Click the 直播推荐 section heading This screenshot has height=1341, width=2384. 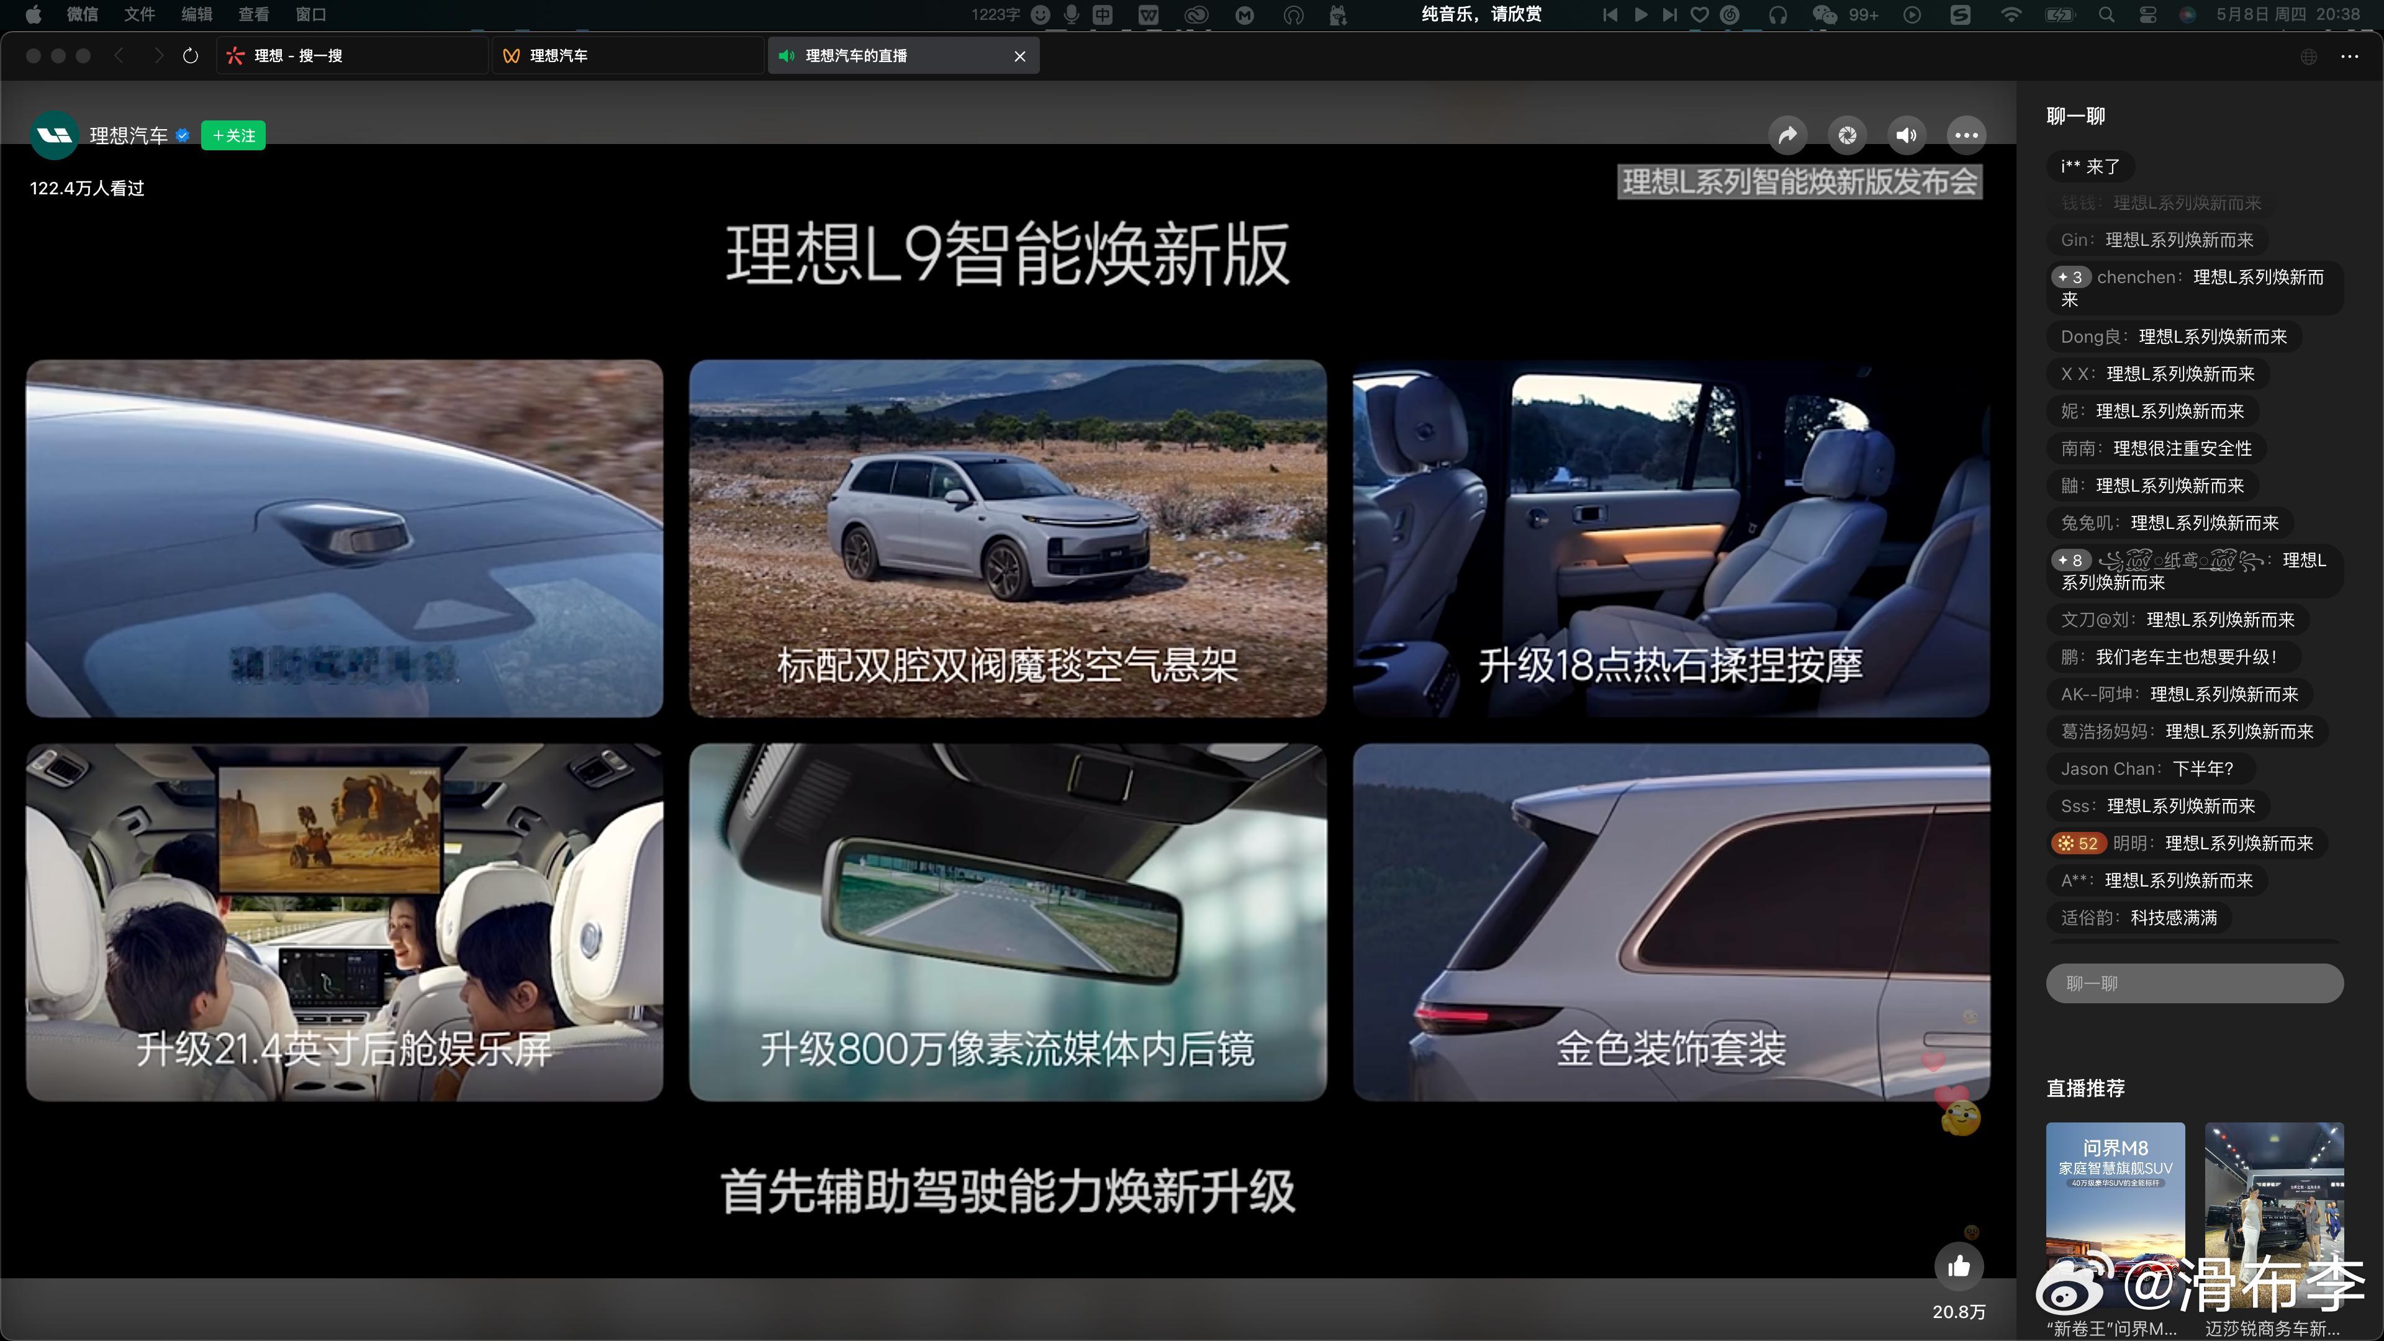pyautogui.click(x=2085, y=1088)
